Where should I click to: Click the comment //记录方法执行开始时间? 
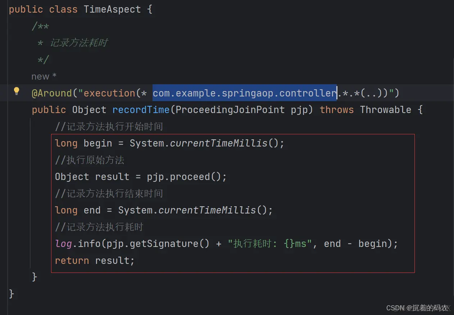click(x=109, y=127)
